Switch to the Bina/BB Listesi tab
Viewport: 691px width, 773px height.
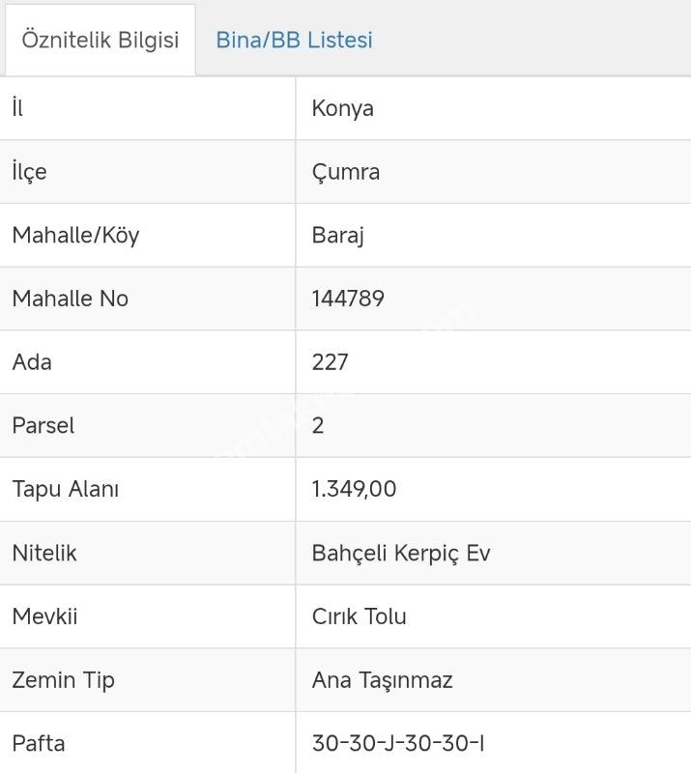tap(294, 41)
